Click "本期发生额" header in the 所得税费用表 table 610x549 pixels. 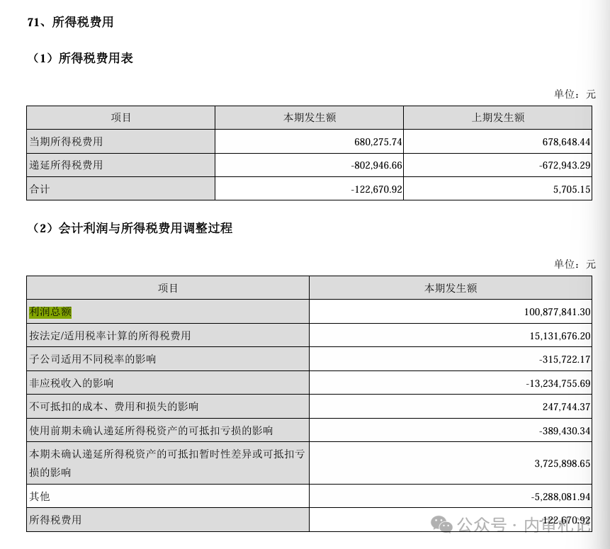click(310, 118)
